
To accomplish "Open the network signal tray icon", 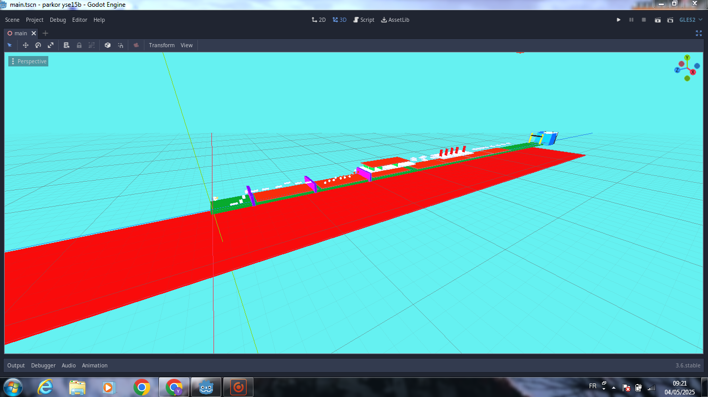I will pos(651,387).
